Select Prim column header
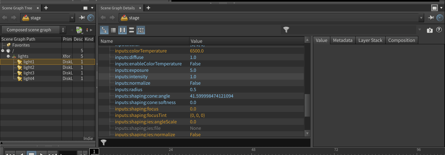The width and height of the screenshot is (445, 155). (67, 39)
